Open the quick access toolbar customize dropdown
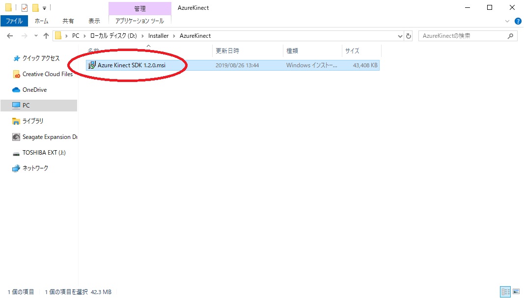This screenshot has width=524, height=298. (45, 8)
